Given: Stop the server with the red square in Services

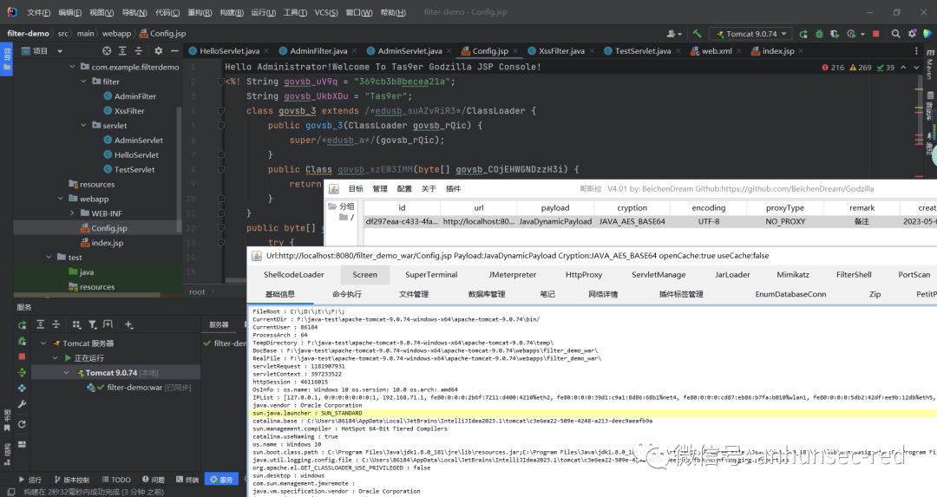Looking at the screenshot, I should [x=22, y=356].
